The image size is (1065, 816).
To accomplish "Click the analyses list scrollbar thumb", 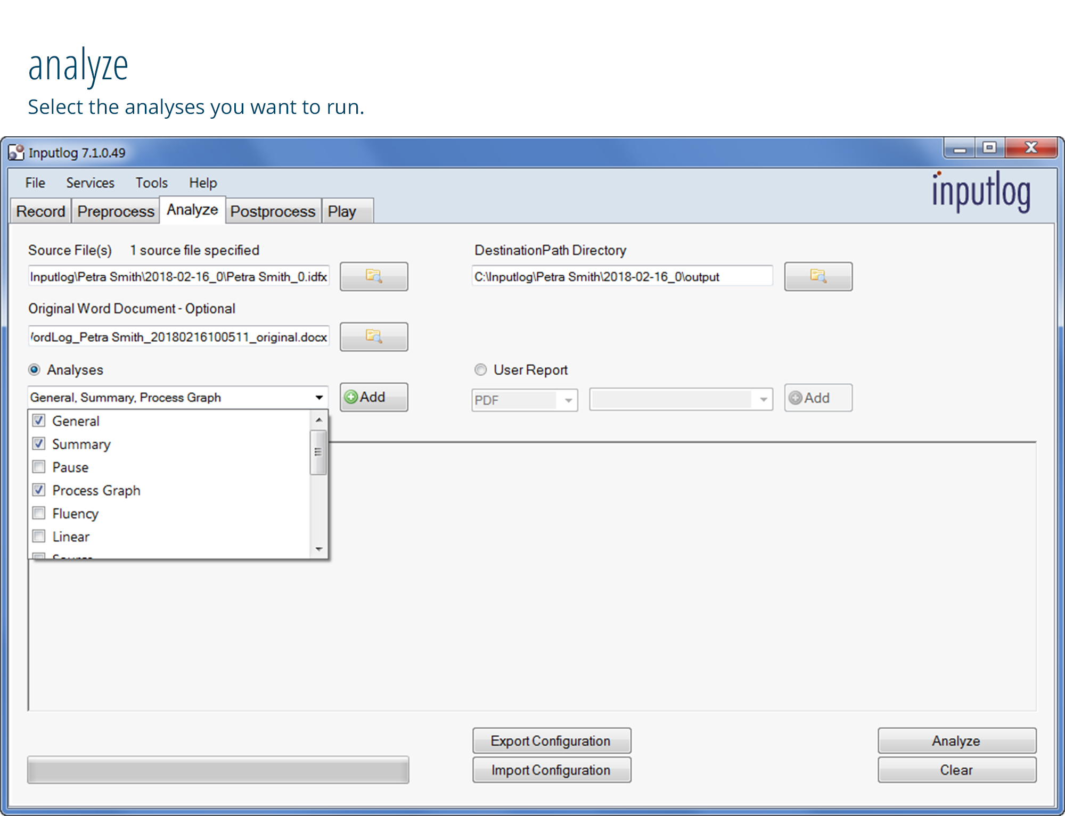I will point(318,452).
